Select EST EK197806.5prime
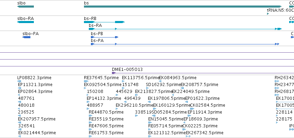294x138 pixels. 167,98
